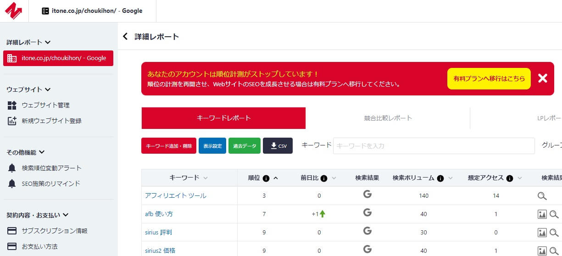Open ウェブサイト管理 in the sidebar
562x256 pixels.
tap(45, 106)
